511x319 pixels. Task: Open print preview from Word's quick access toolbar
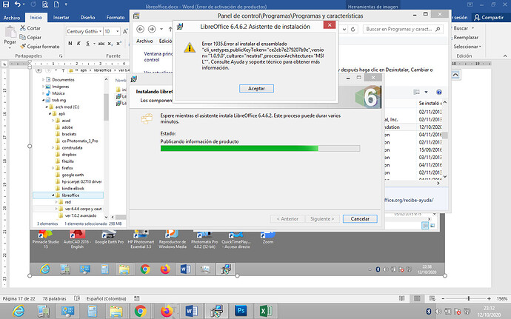(x=45, y=4)
